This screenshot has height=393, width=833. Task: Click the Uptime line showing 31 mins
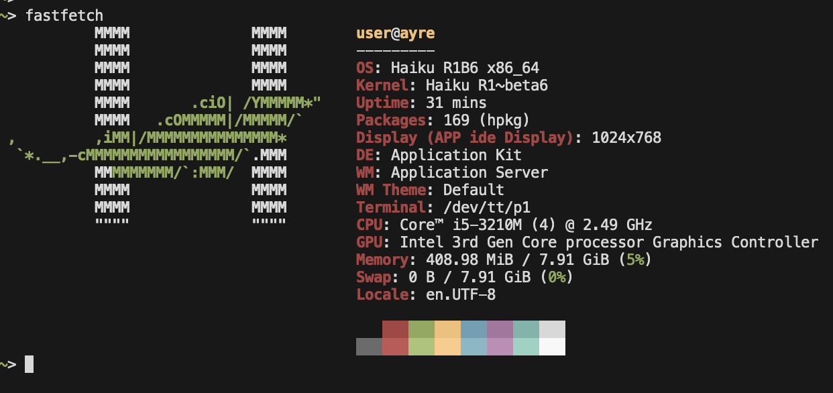[421, 103]
